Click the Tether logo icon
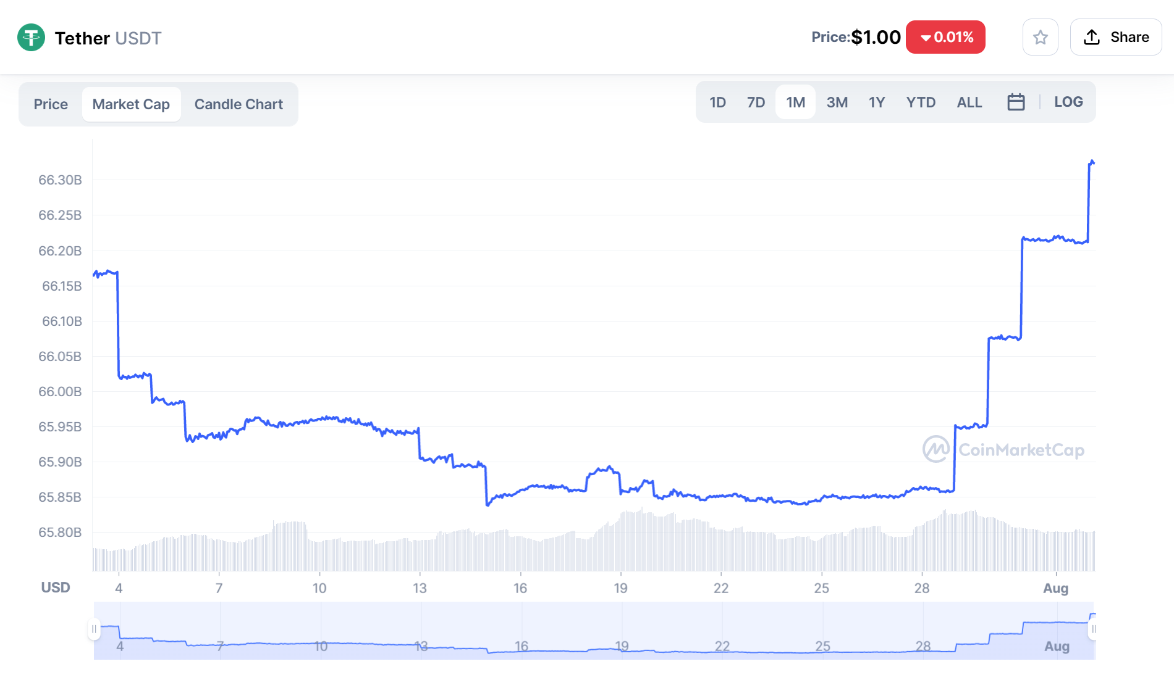The image size is (1174, 685). 31,38
